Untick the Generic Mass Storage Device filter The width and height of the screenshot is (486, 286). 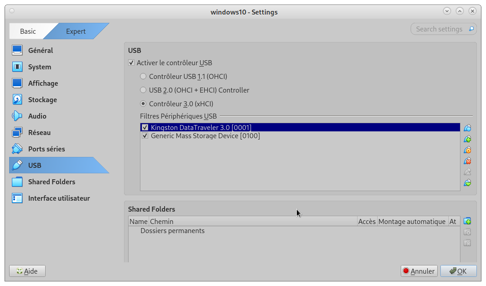point(145,136)
